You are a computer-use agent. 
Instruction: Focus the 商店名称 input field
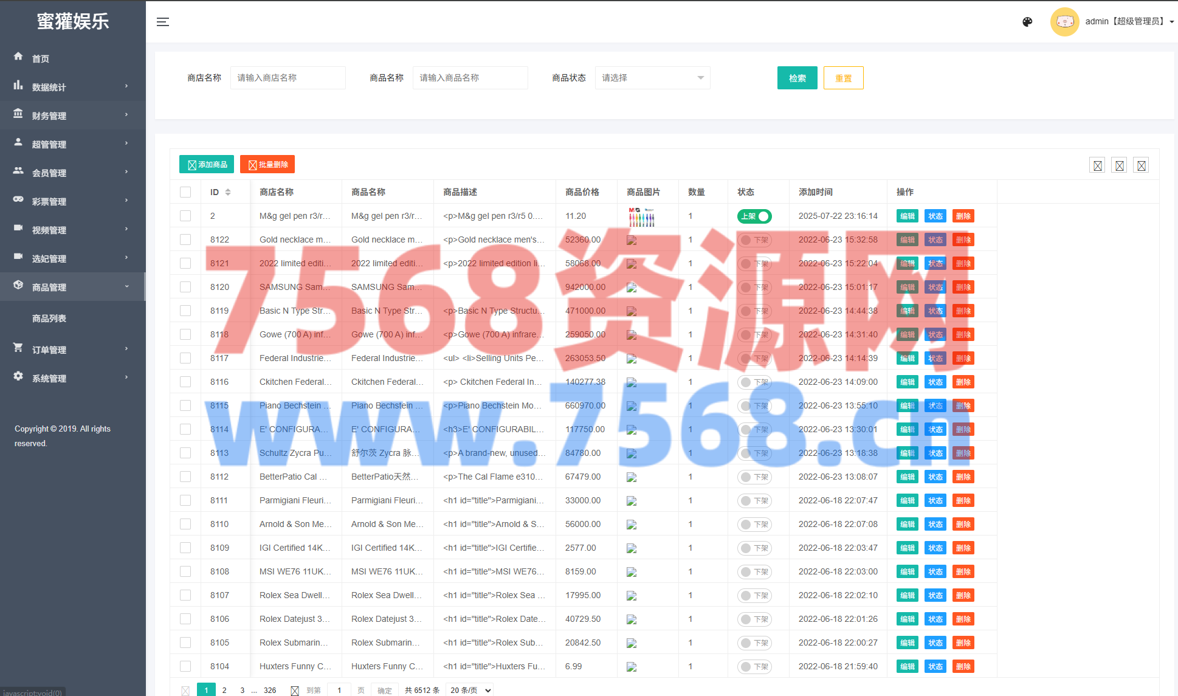click(288, 78)
